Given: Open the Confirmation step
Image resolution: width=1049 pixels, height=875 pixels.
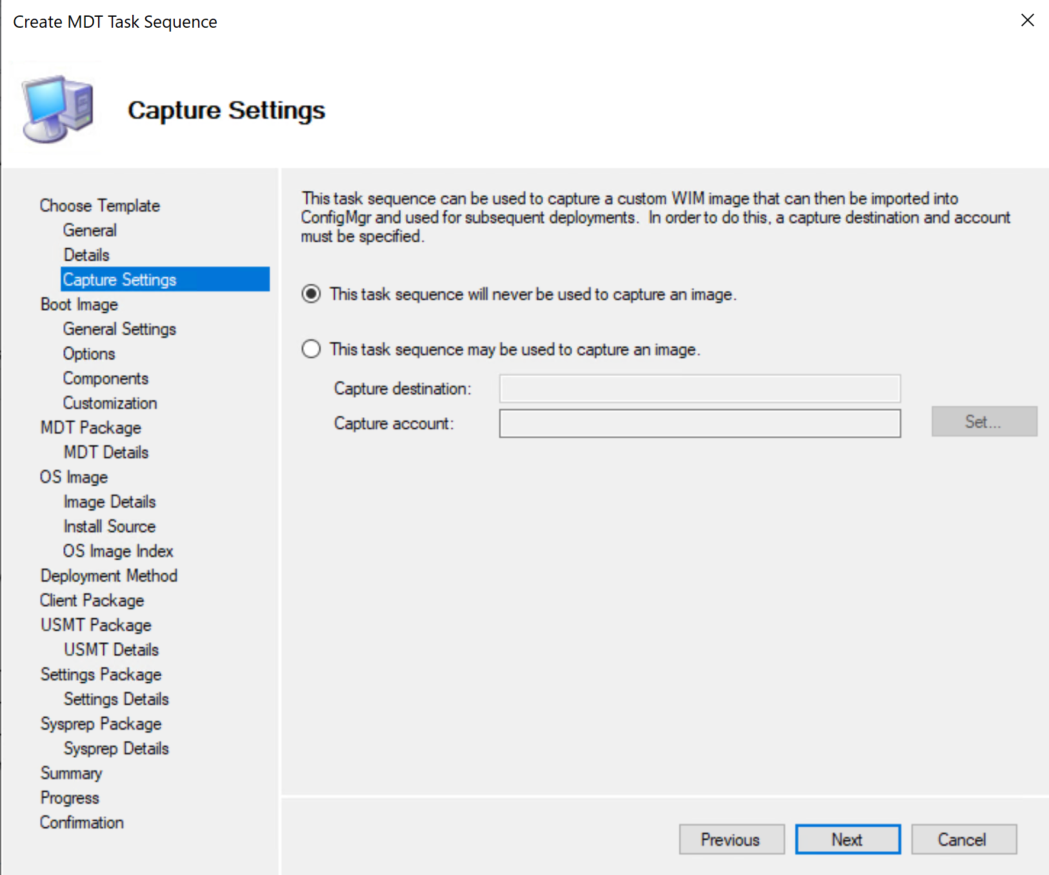Looking at the screenshot, I should [81, 822].
